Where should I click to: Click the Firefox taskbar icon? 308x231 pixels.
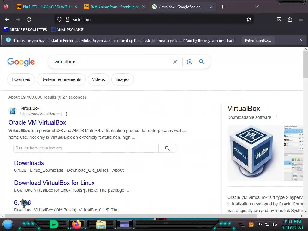pyautogui.click(x=77, y=224)
